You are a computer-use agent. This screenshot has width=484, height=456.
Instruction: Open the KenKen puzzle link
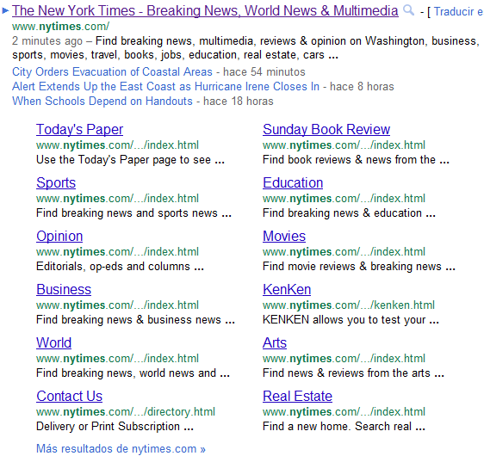(287, 289)
